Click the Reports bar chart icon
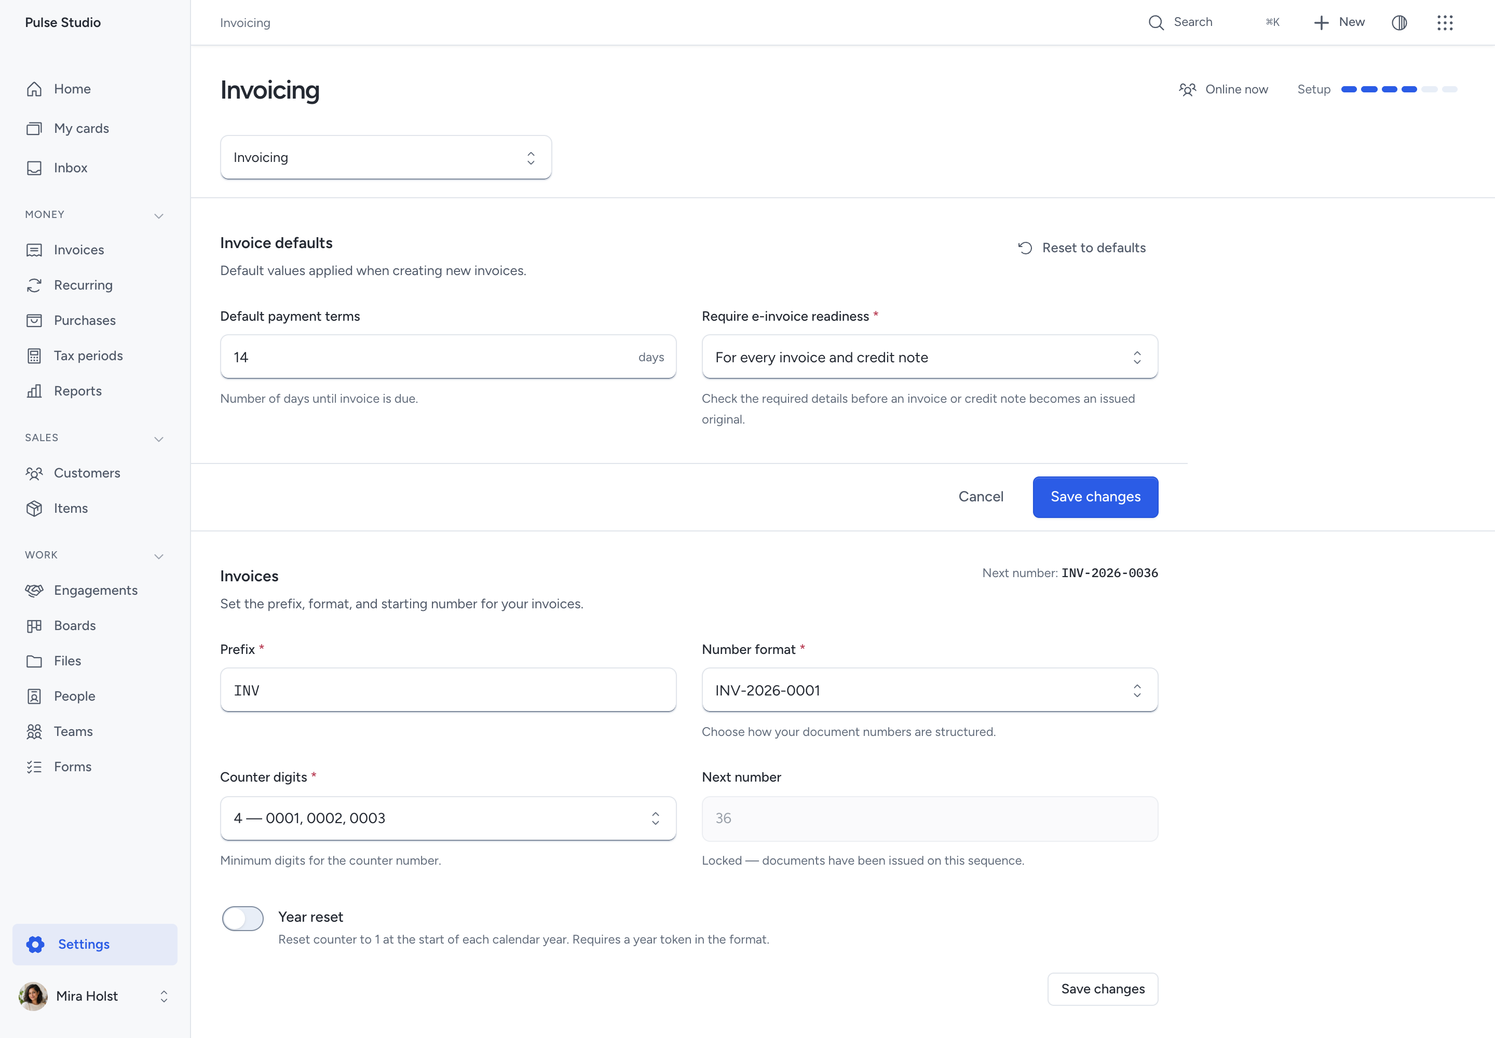The height and width of the screenshot is (1038, 1495). click(34, 391)
